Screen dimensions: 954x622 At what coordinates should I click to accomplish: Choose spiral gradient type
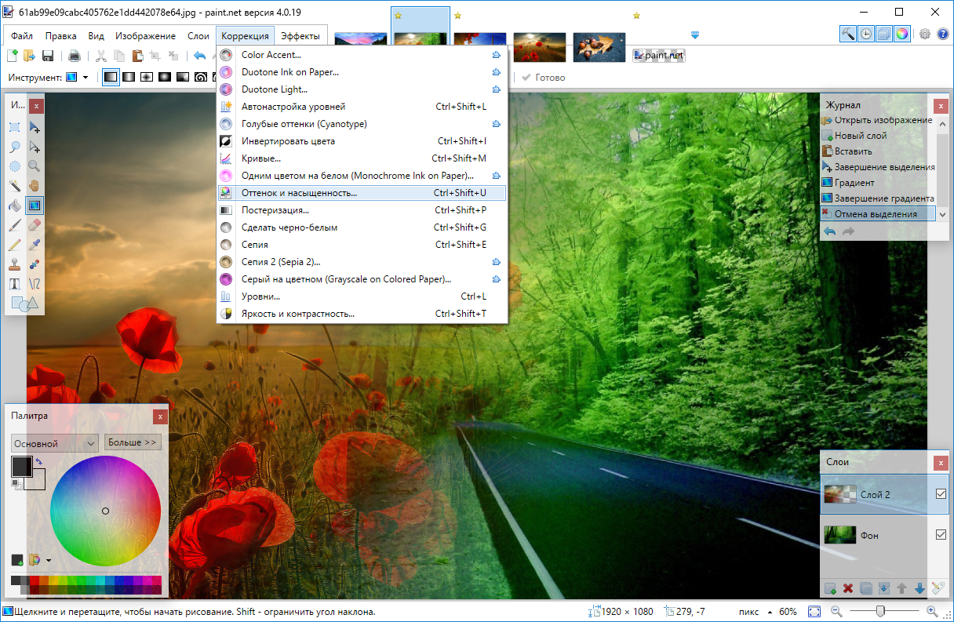click(201, 77)
